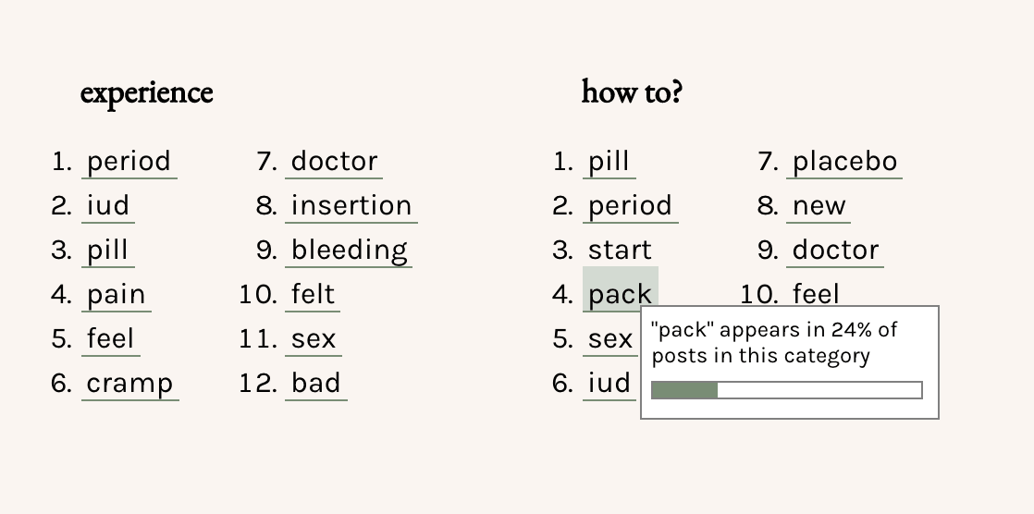Click "pill" under how to?
1034x514 pixels.
[x=609, y=162]
